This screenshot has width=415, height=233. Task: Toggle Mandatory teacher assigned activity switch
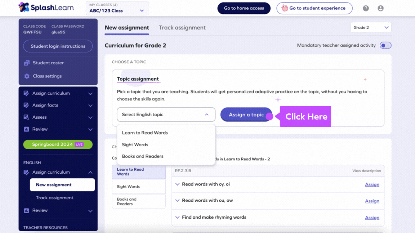[x=385, y=45]
